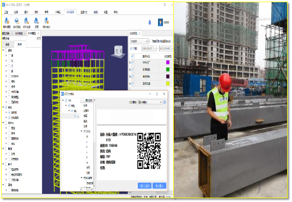Screen dimensions: 292x202
Task: Click the QR code image in the dialog
Action: tap(149, 151)
